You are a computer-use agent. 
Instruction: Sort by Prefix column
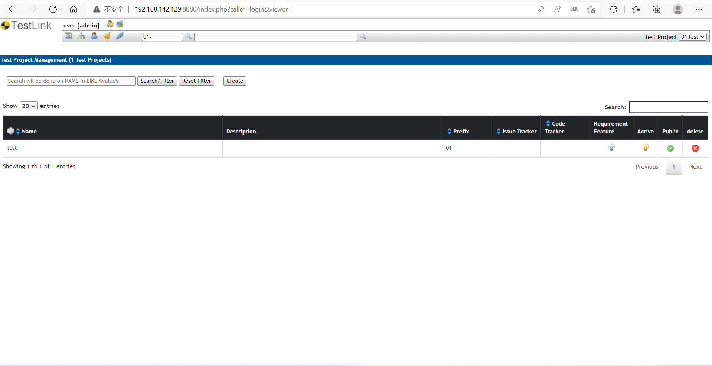point(449,131)
